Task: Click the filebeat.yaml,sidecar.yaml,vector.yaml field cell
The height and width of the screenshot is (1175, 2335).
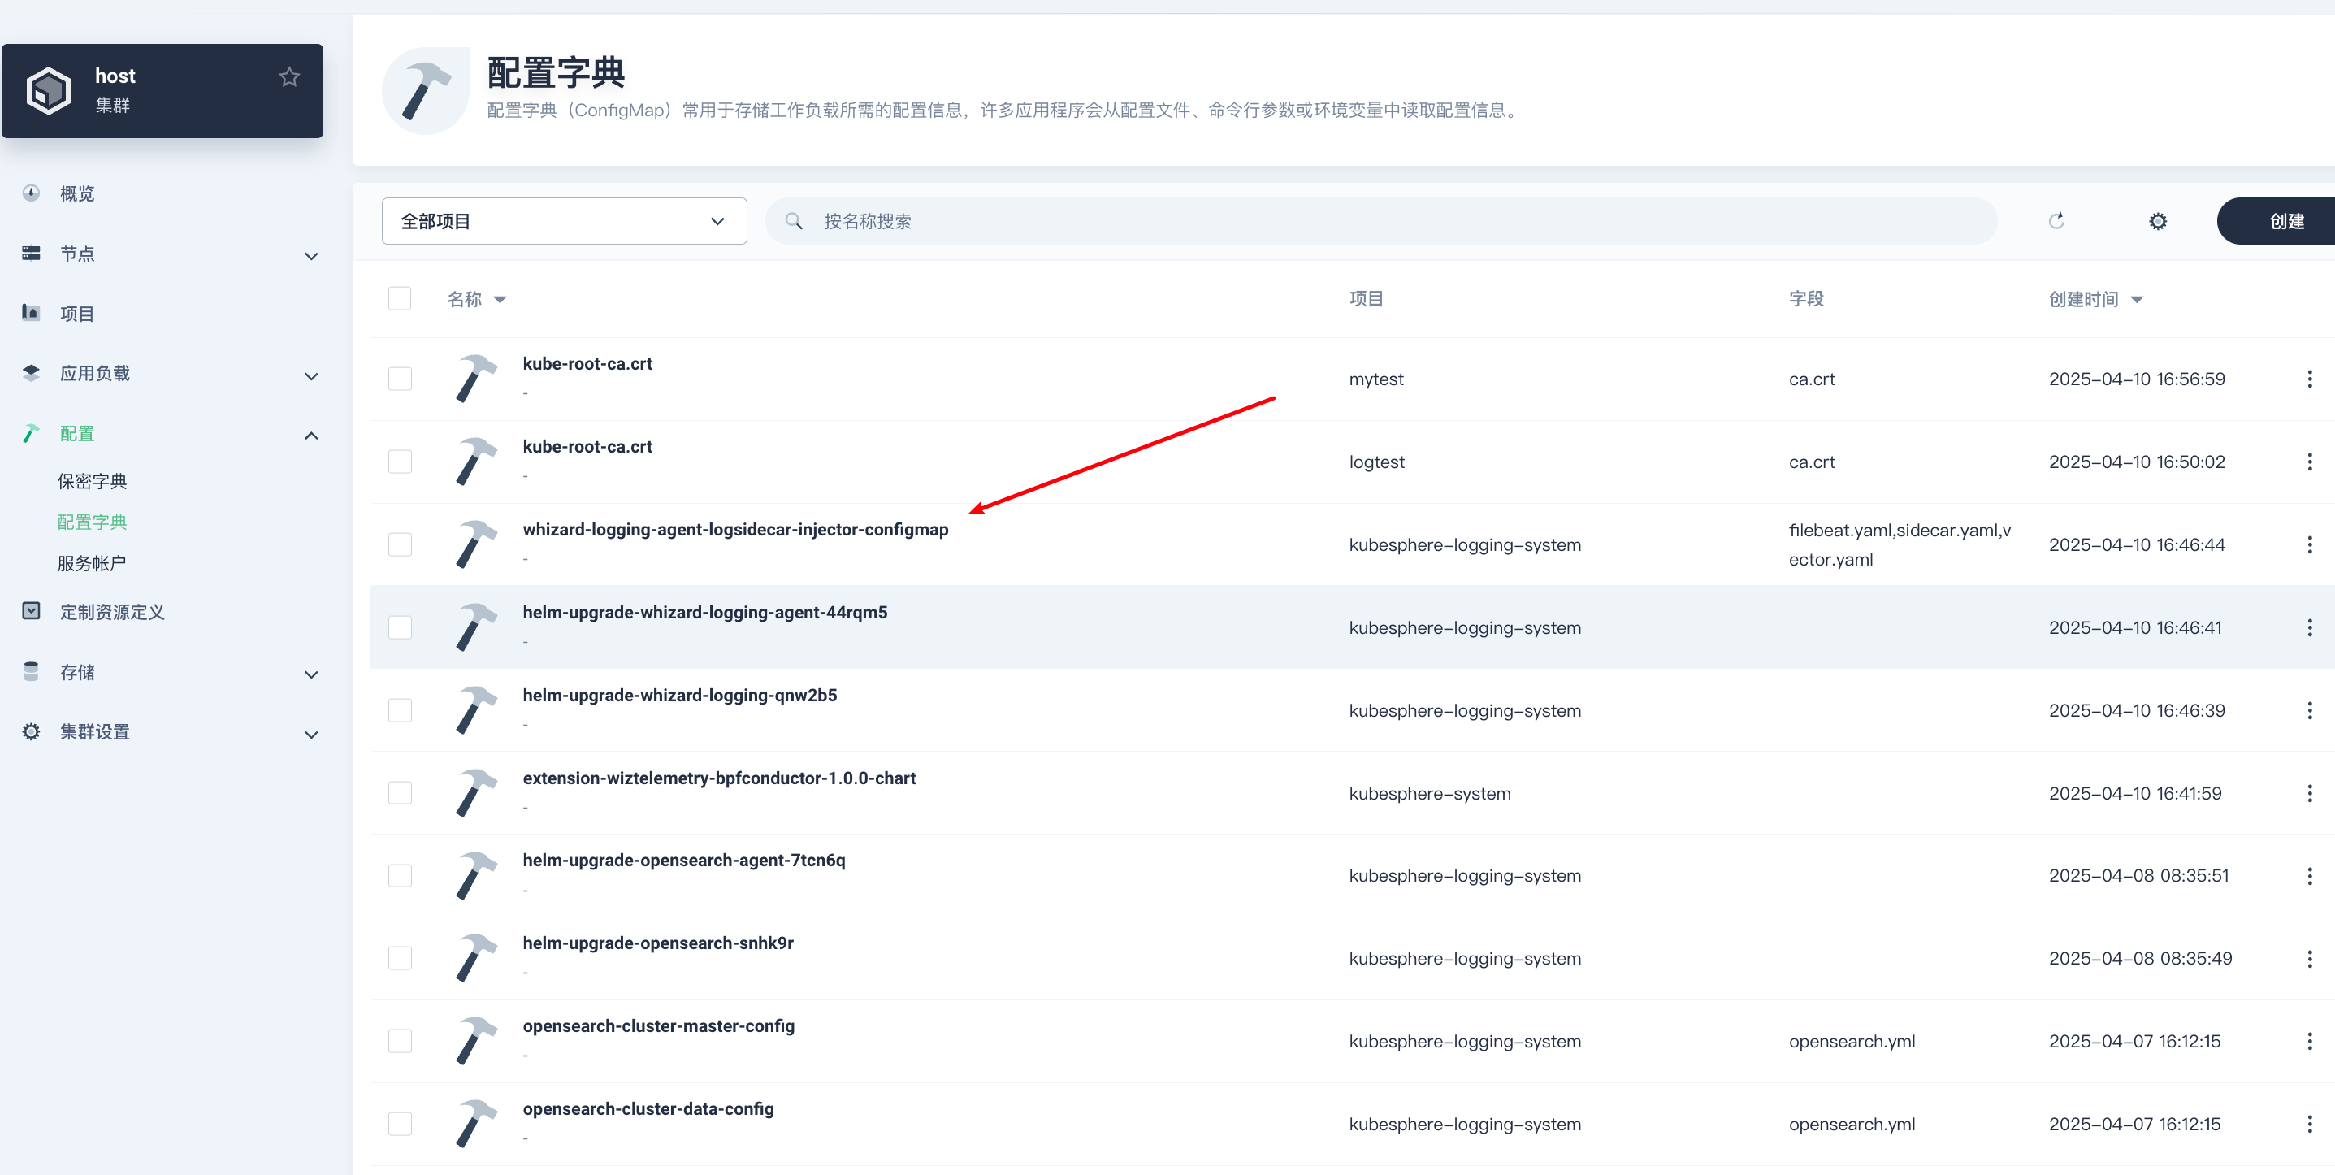Action: (1899, 545)
